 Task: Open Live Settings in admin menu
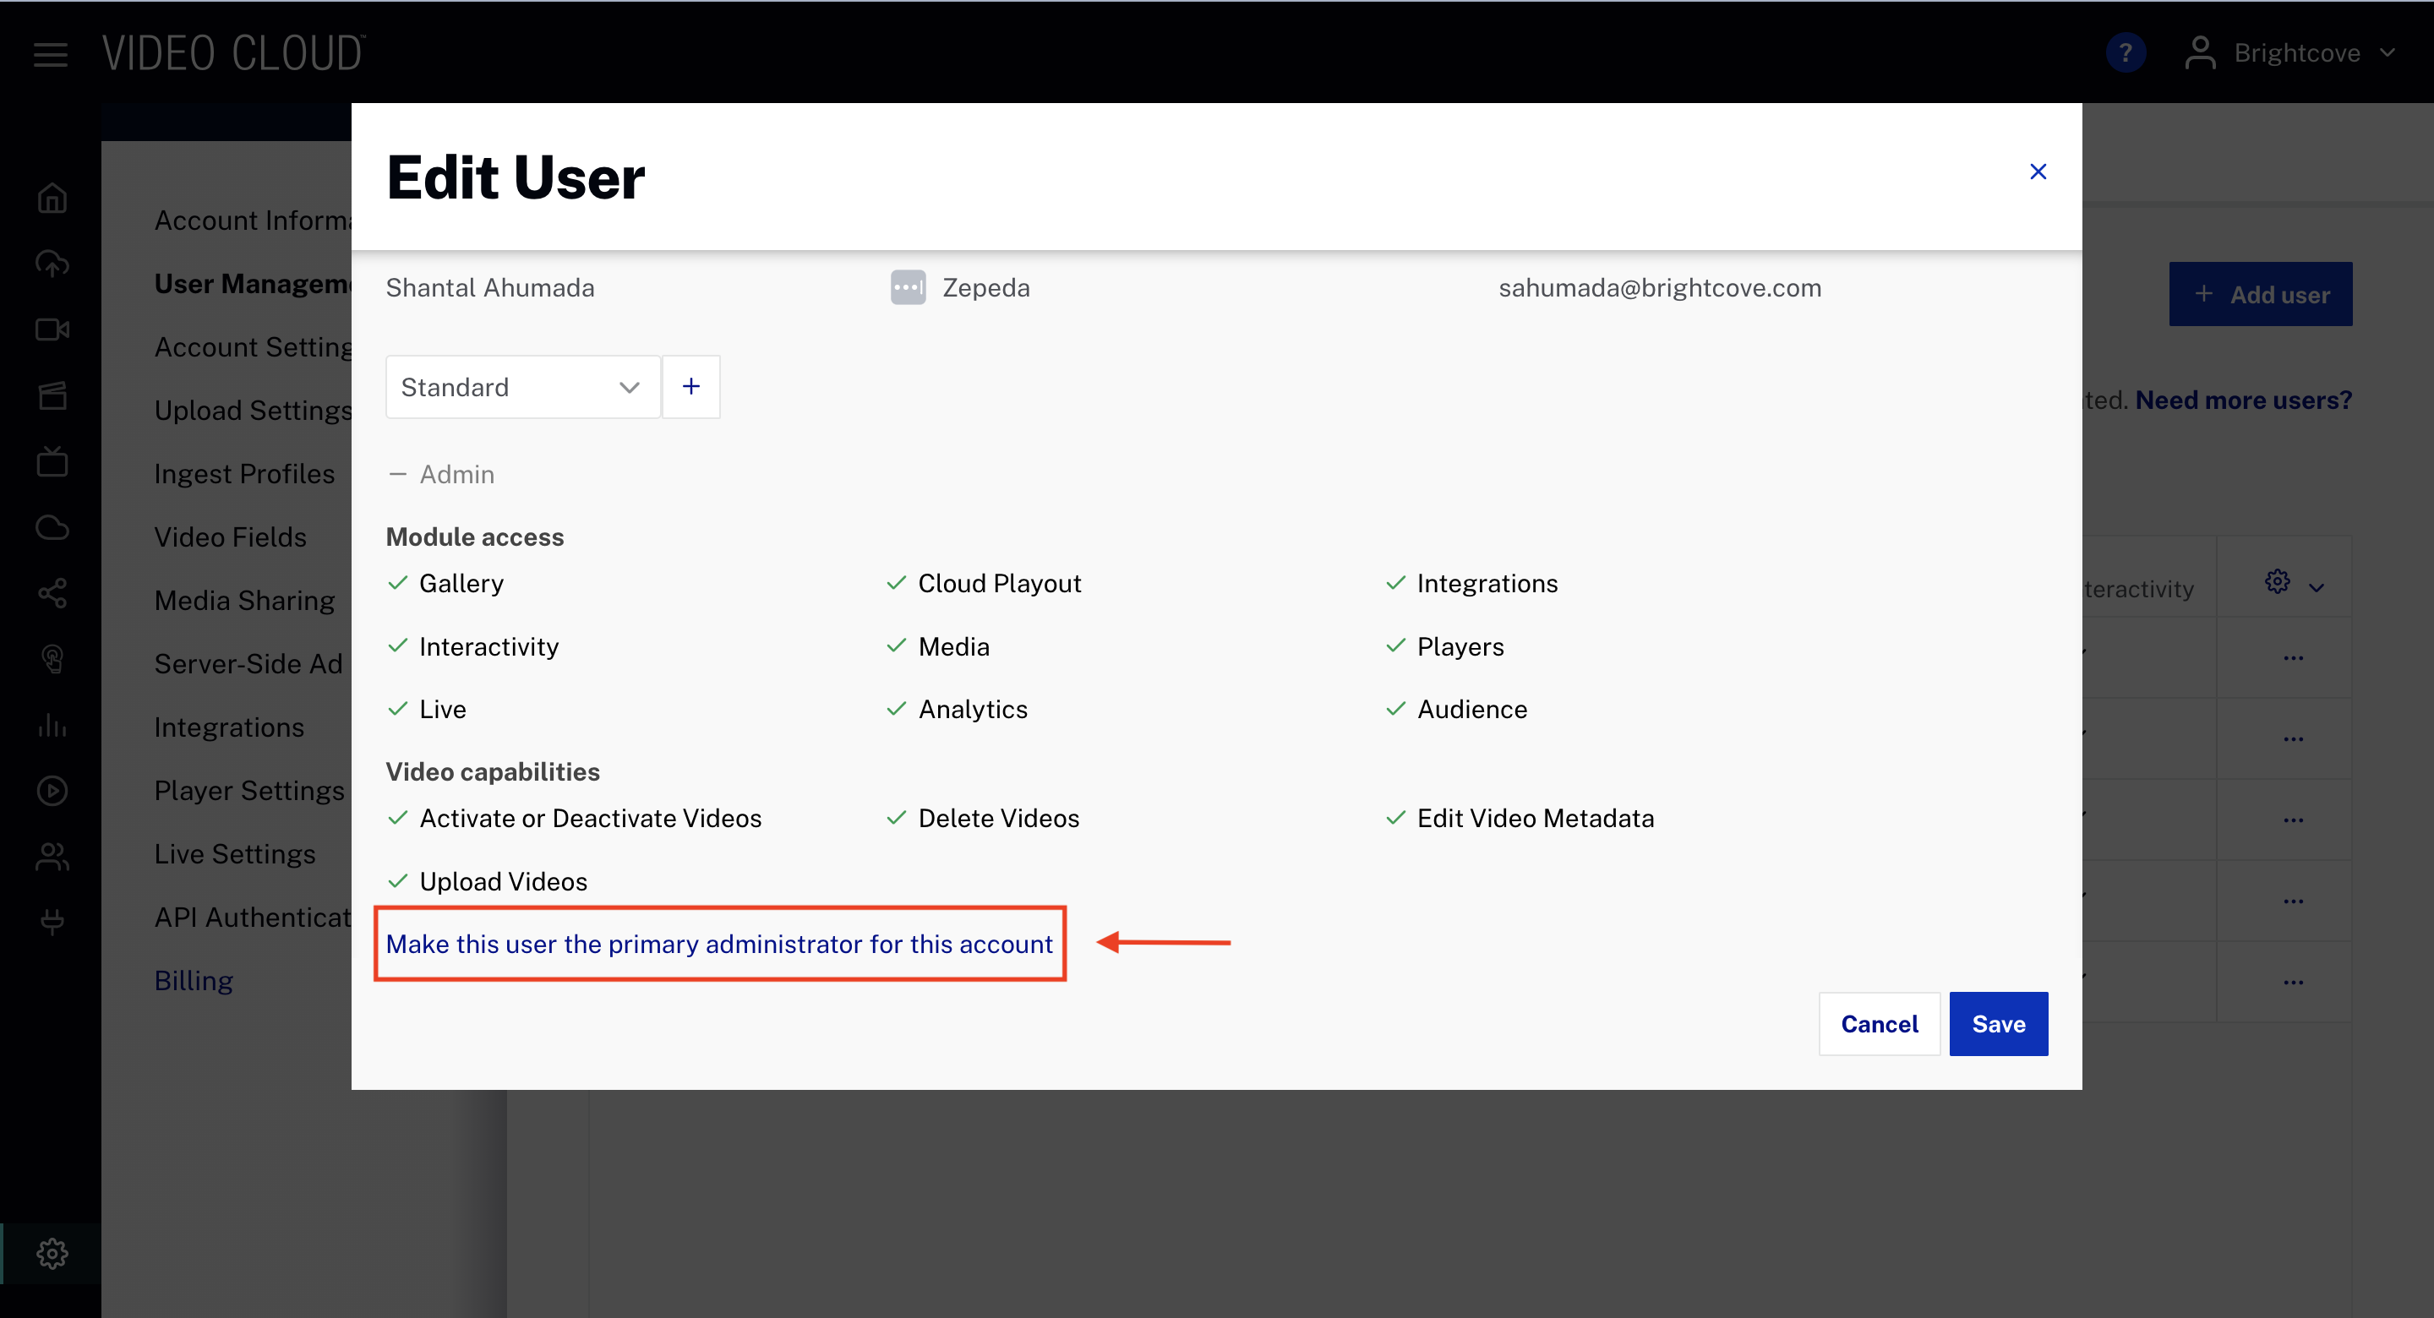click(x=234, y=853)
